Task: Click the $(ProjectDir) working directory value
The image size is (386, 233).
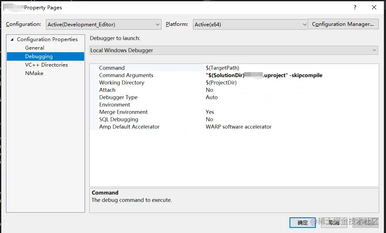Action: coord(221,83)
